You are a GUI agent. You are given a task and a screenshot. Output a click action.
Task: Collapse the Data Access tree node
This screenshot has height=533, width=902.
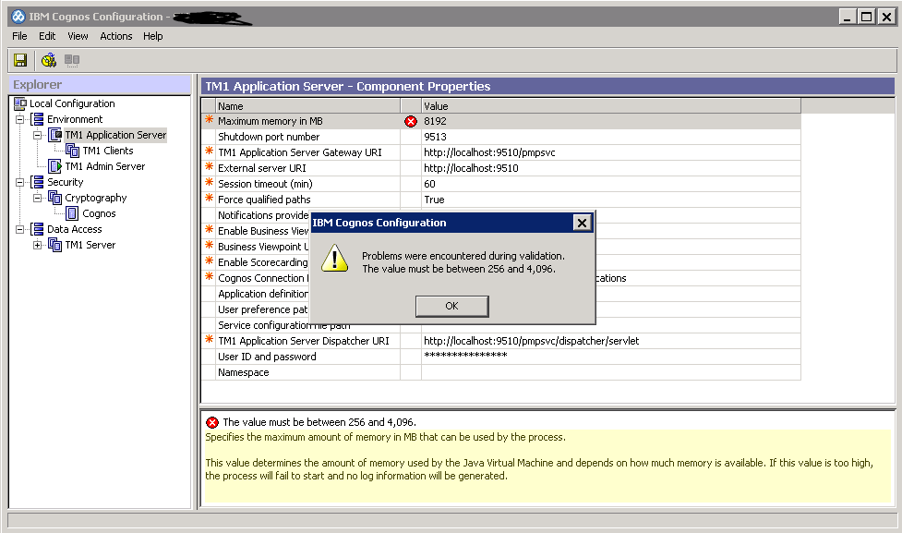click(x=20, y=229)
